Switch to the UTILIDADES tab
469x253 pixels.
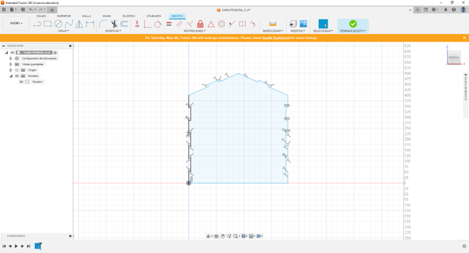(154, 16)
